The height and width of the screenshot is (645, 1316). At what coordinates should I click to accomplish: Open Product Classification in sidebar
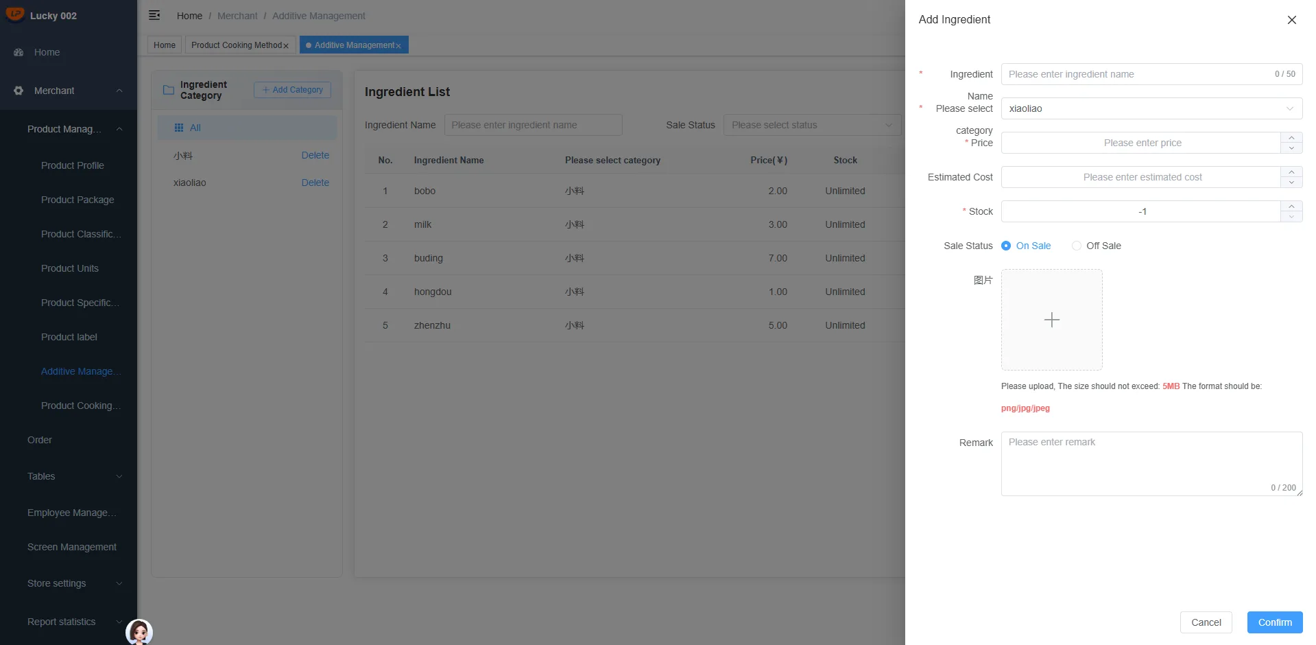point(81,234)
